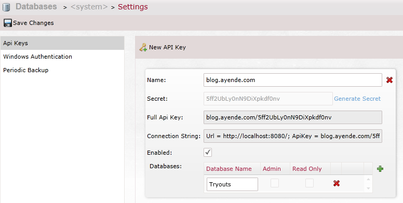The height and width of the screenshot is (203, 403).
Task: Add a database with the green plus icon
Action: click(380, 169)
